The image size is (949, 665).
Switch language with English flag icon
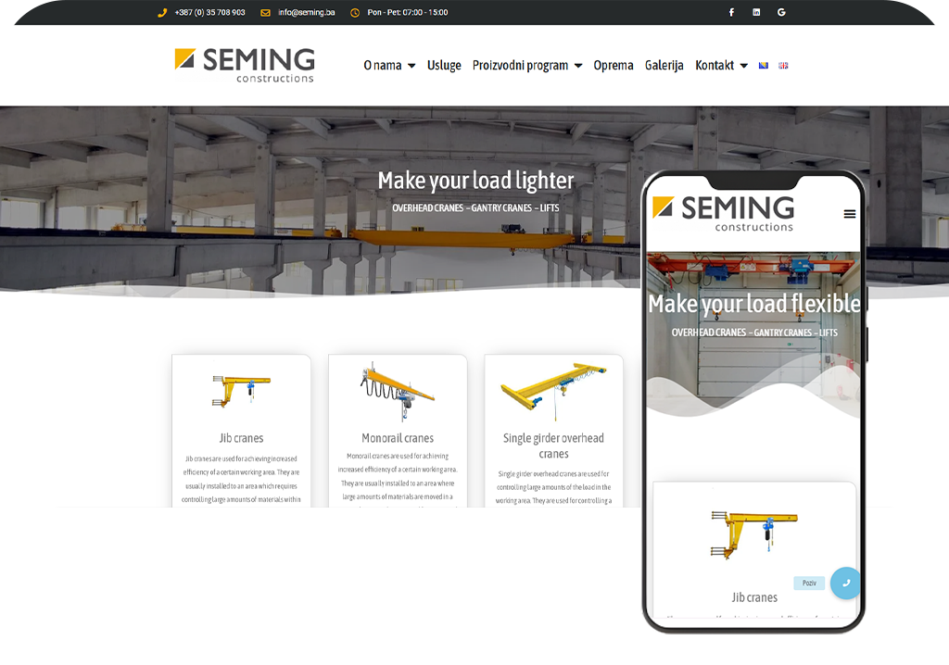coord(783,66)
